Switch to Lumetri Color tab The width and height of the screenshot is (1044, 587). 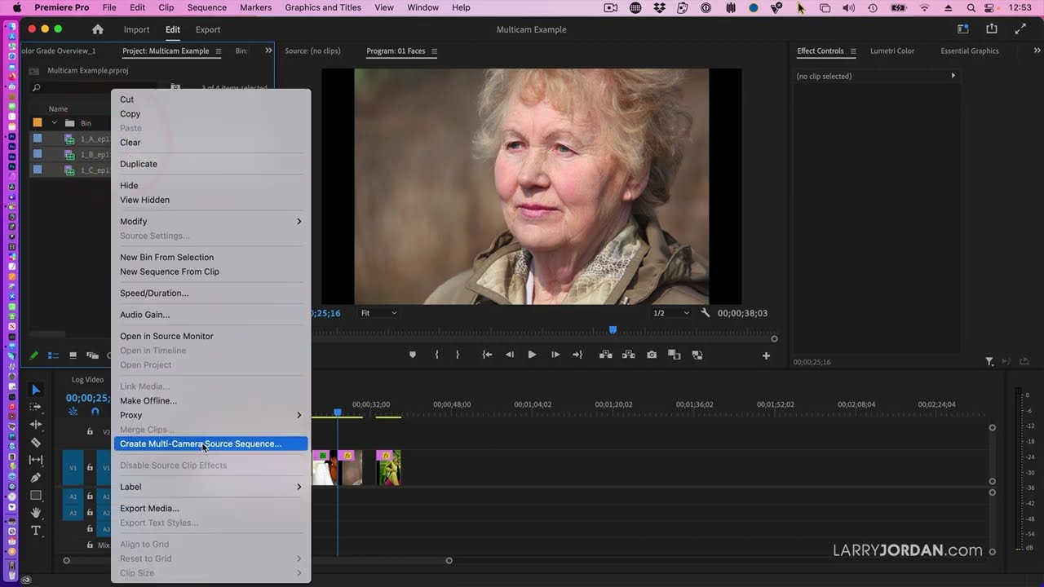[892, 51]
